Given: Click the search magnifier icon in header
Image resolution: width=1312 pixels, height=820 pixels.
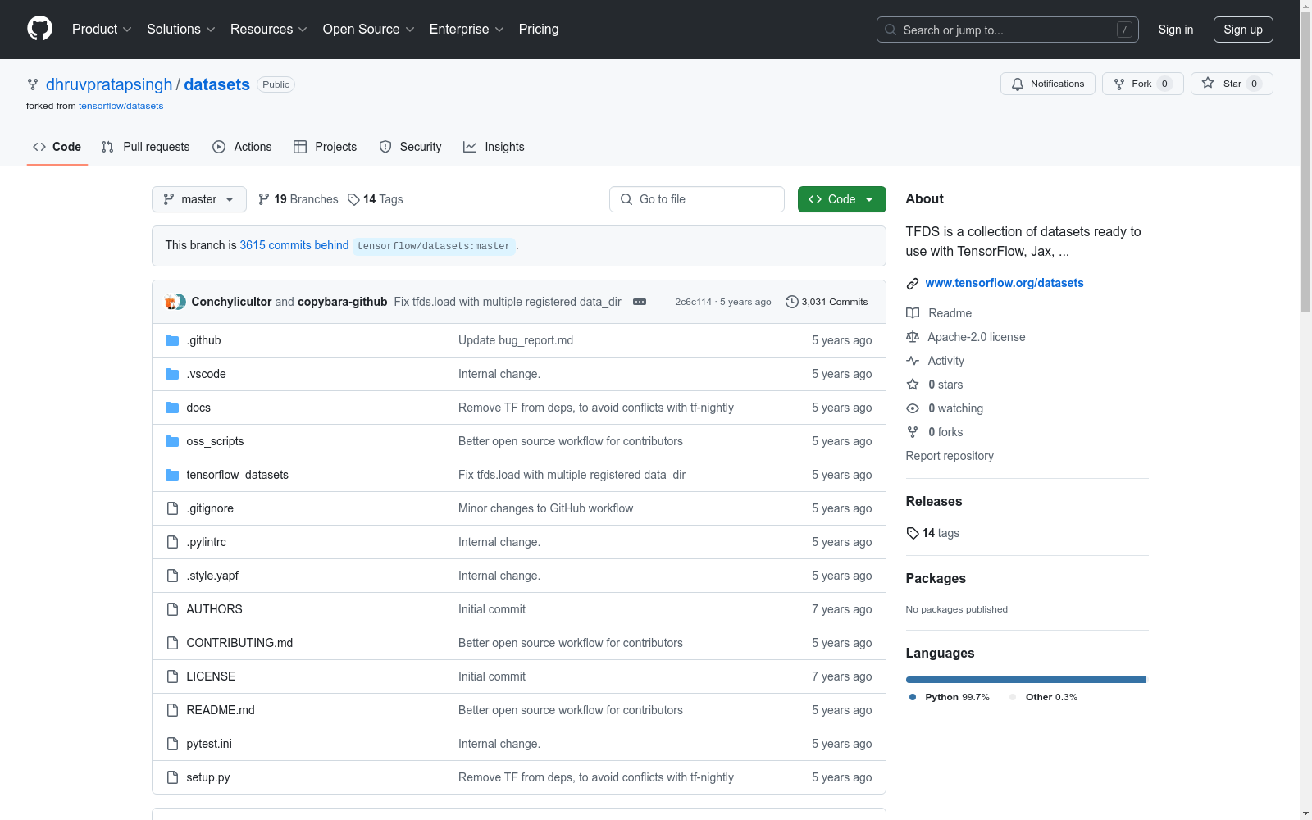Looking at the screenshot, I should [x=891, y=30].
